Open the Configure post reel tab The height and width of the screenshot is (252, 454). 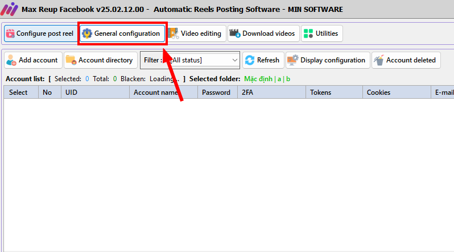pos(40,33)
